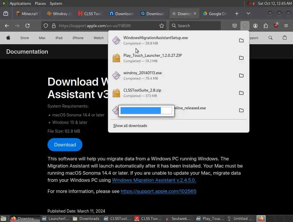Screen dimensions: 293x222
Task: Show CLSSToolSuite_2.8.zip in folder
Action: [241, 93]
